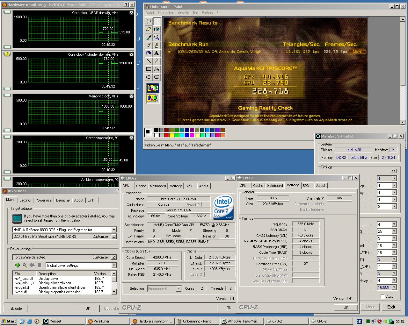This screenshot has height=326, width=408.
Task: Open the Farben menu in Paint
Action: click(207, 13)
